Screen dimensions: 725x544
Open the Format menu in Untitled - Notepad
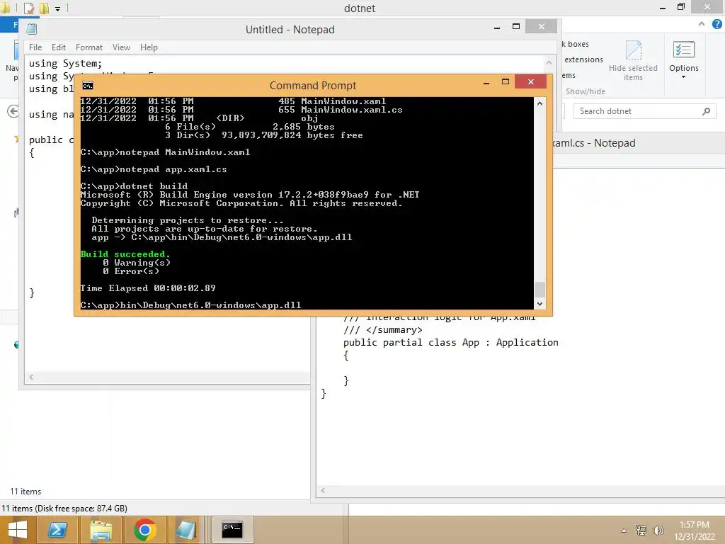pos(89,47)
